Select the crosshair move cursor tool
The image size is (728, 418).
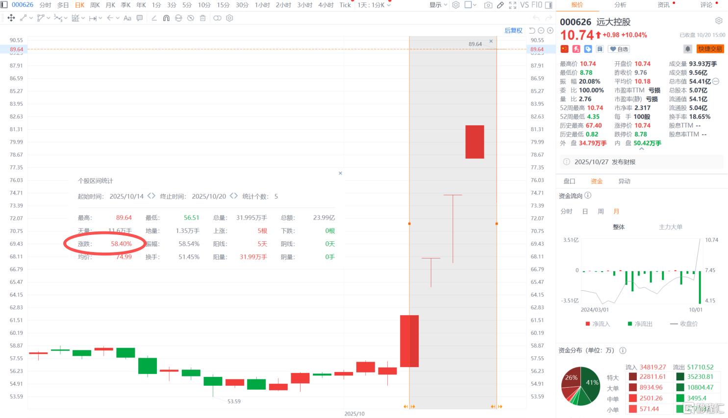click(11, 18)
